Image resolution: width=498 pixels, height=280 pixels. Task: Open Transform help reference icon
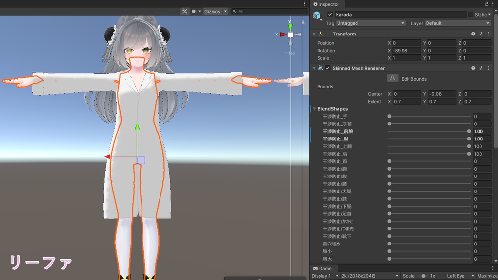point(473,34)
